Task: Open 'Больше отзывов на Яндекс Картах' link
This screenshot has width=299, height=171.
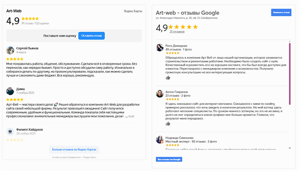Action: tap(74, 150)
